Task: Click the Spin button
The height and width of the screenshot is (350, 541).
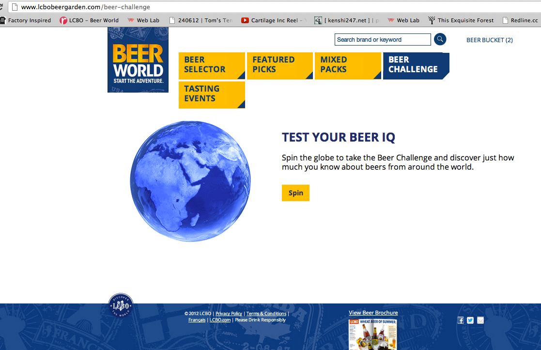Action: click(296, 193)
